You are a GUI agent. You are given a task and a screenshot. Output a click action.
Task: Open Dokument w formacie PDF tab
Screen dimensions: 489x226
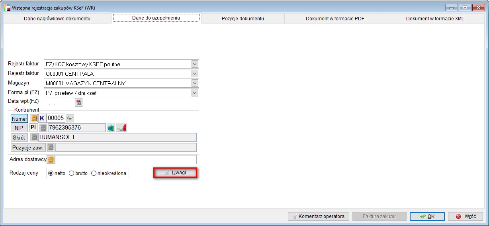[334, 18]
